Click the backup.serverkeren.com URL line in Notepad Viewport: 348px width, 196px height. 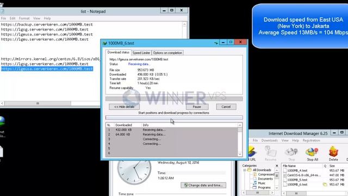(x=47, y=24)
